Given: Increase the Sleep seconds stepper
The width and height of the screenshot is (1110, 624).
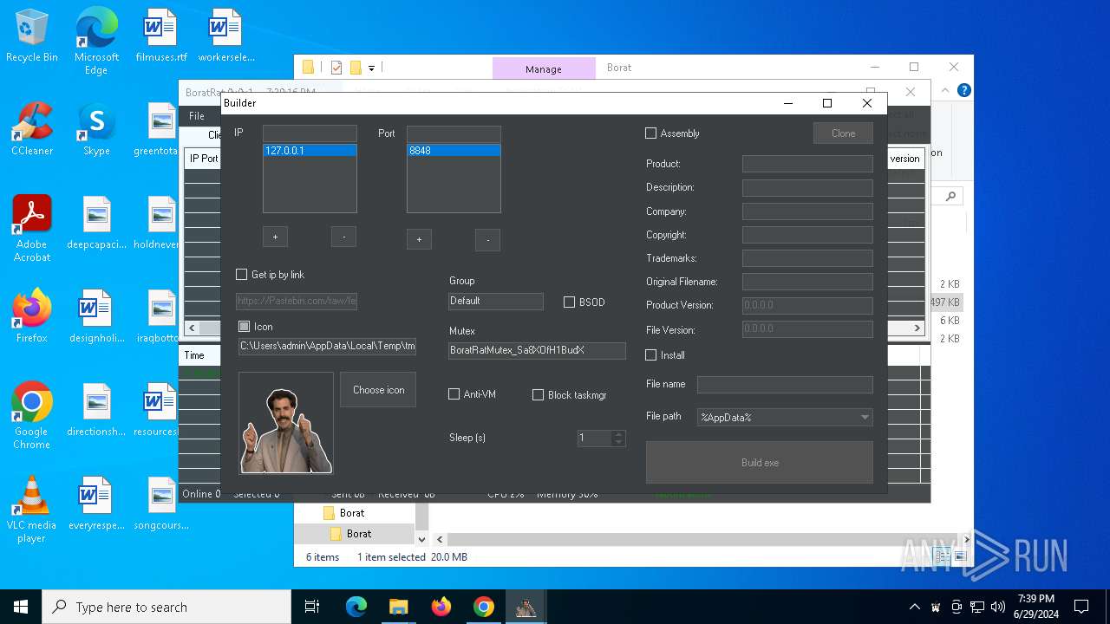Looking at the screenshot, I should pyautogui.click(x=618, y=434).
